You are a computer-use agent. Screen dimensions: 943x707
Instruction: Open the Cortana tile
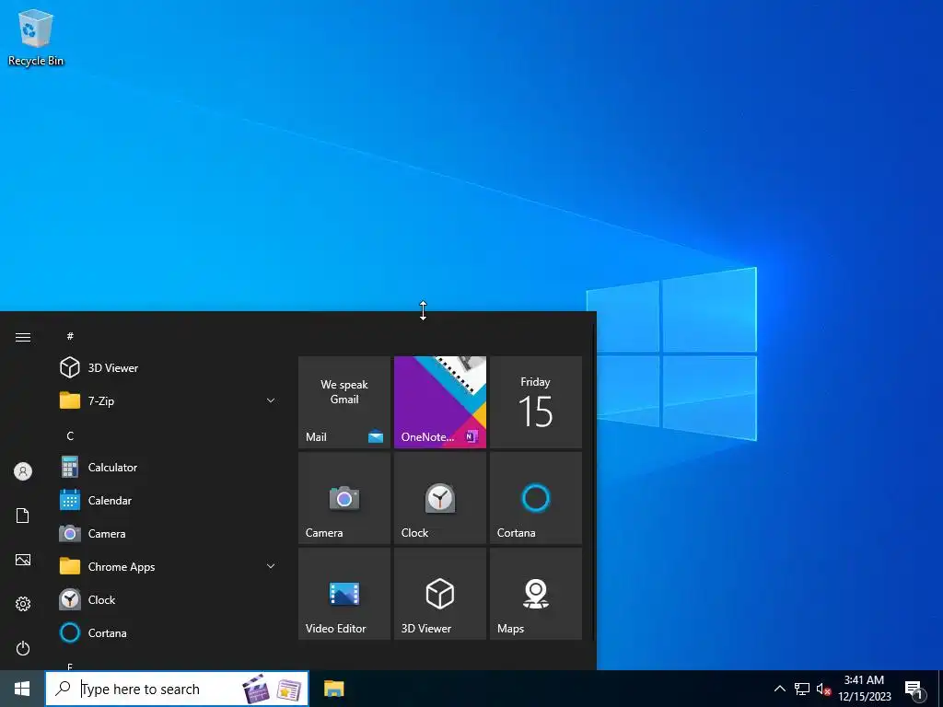click(535, 498)
